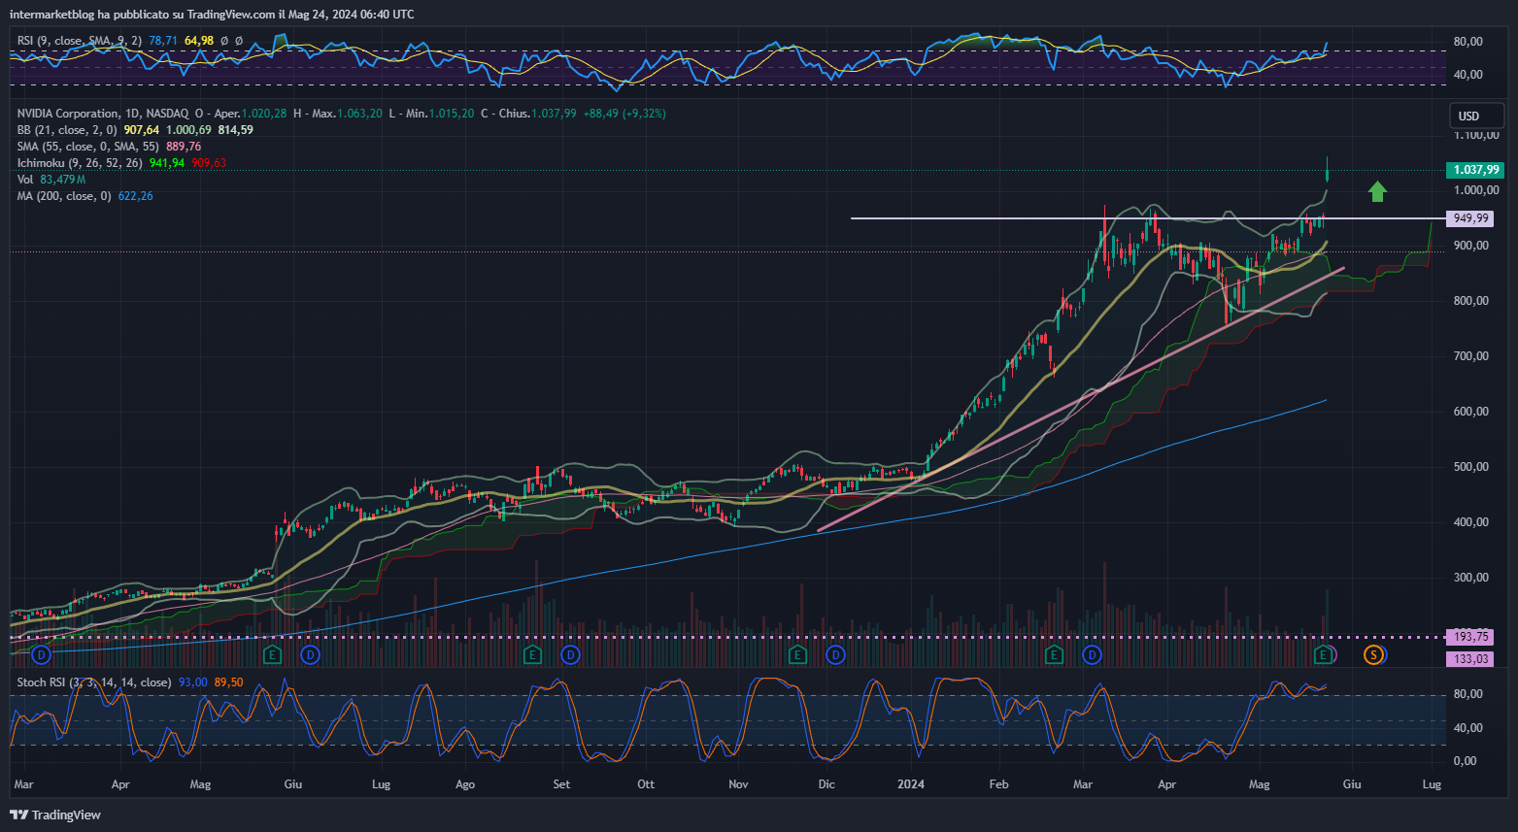
Task: Click the 2024 label on time axis
Action: pyautogui.click(x=911, y=784)
